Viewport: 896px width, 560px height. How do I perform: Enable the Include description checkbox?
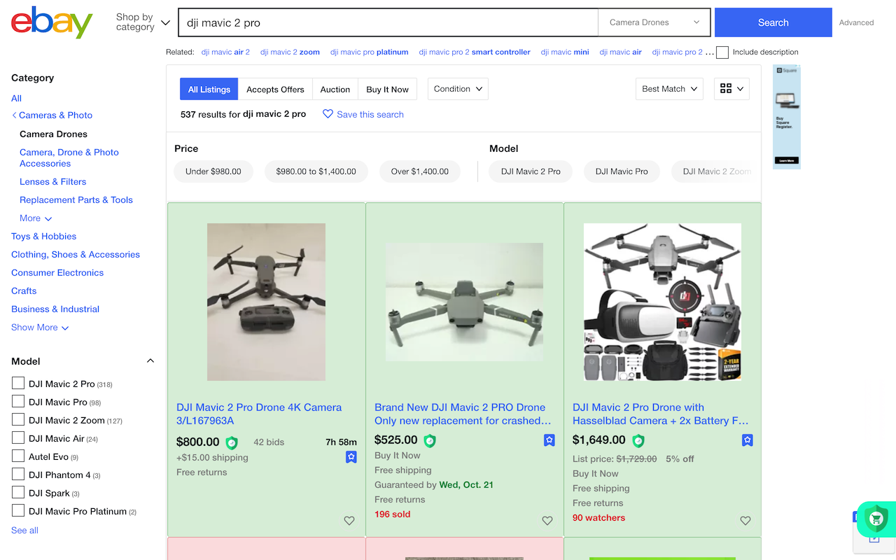722,52
